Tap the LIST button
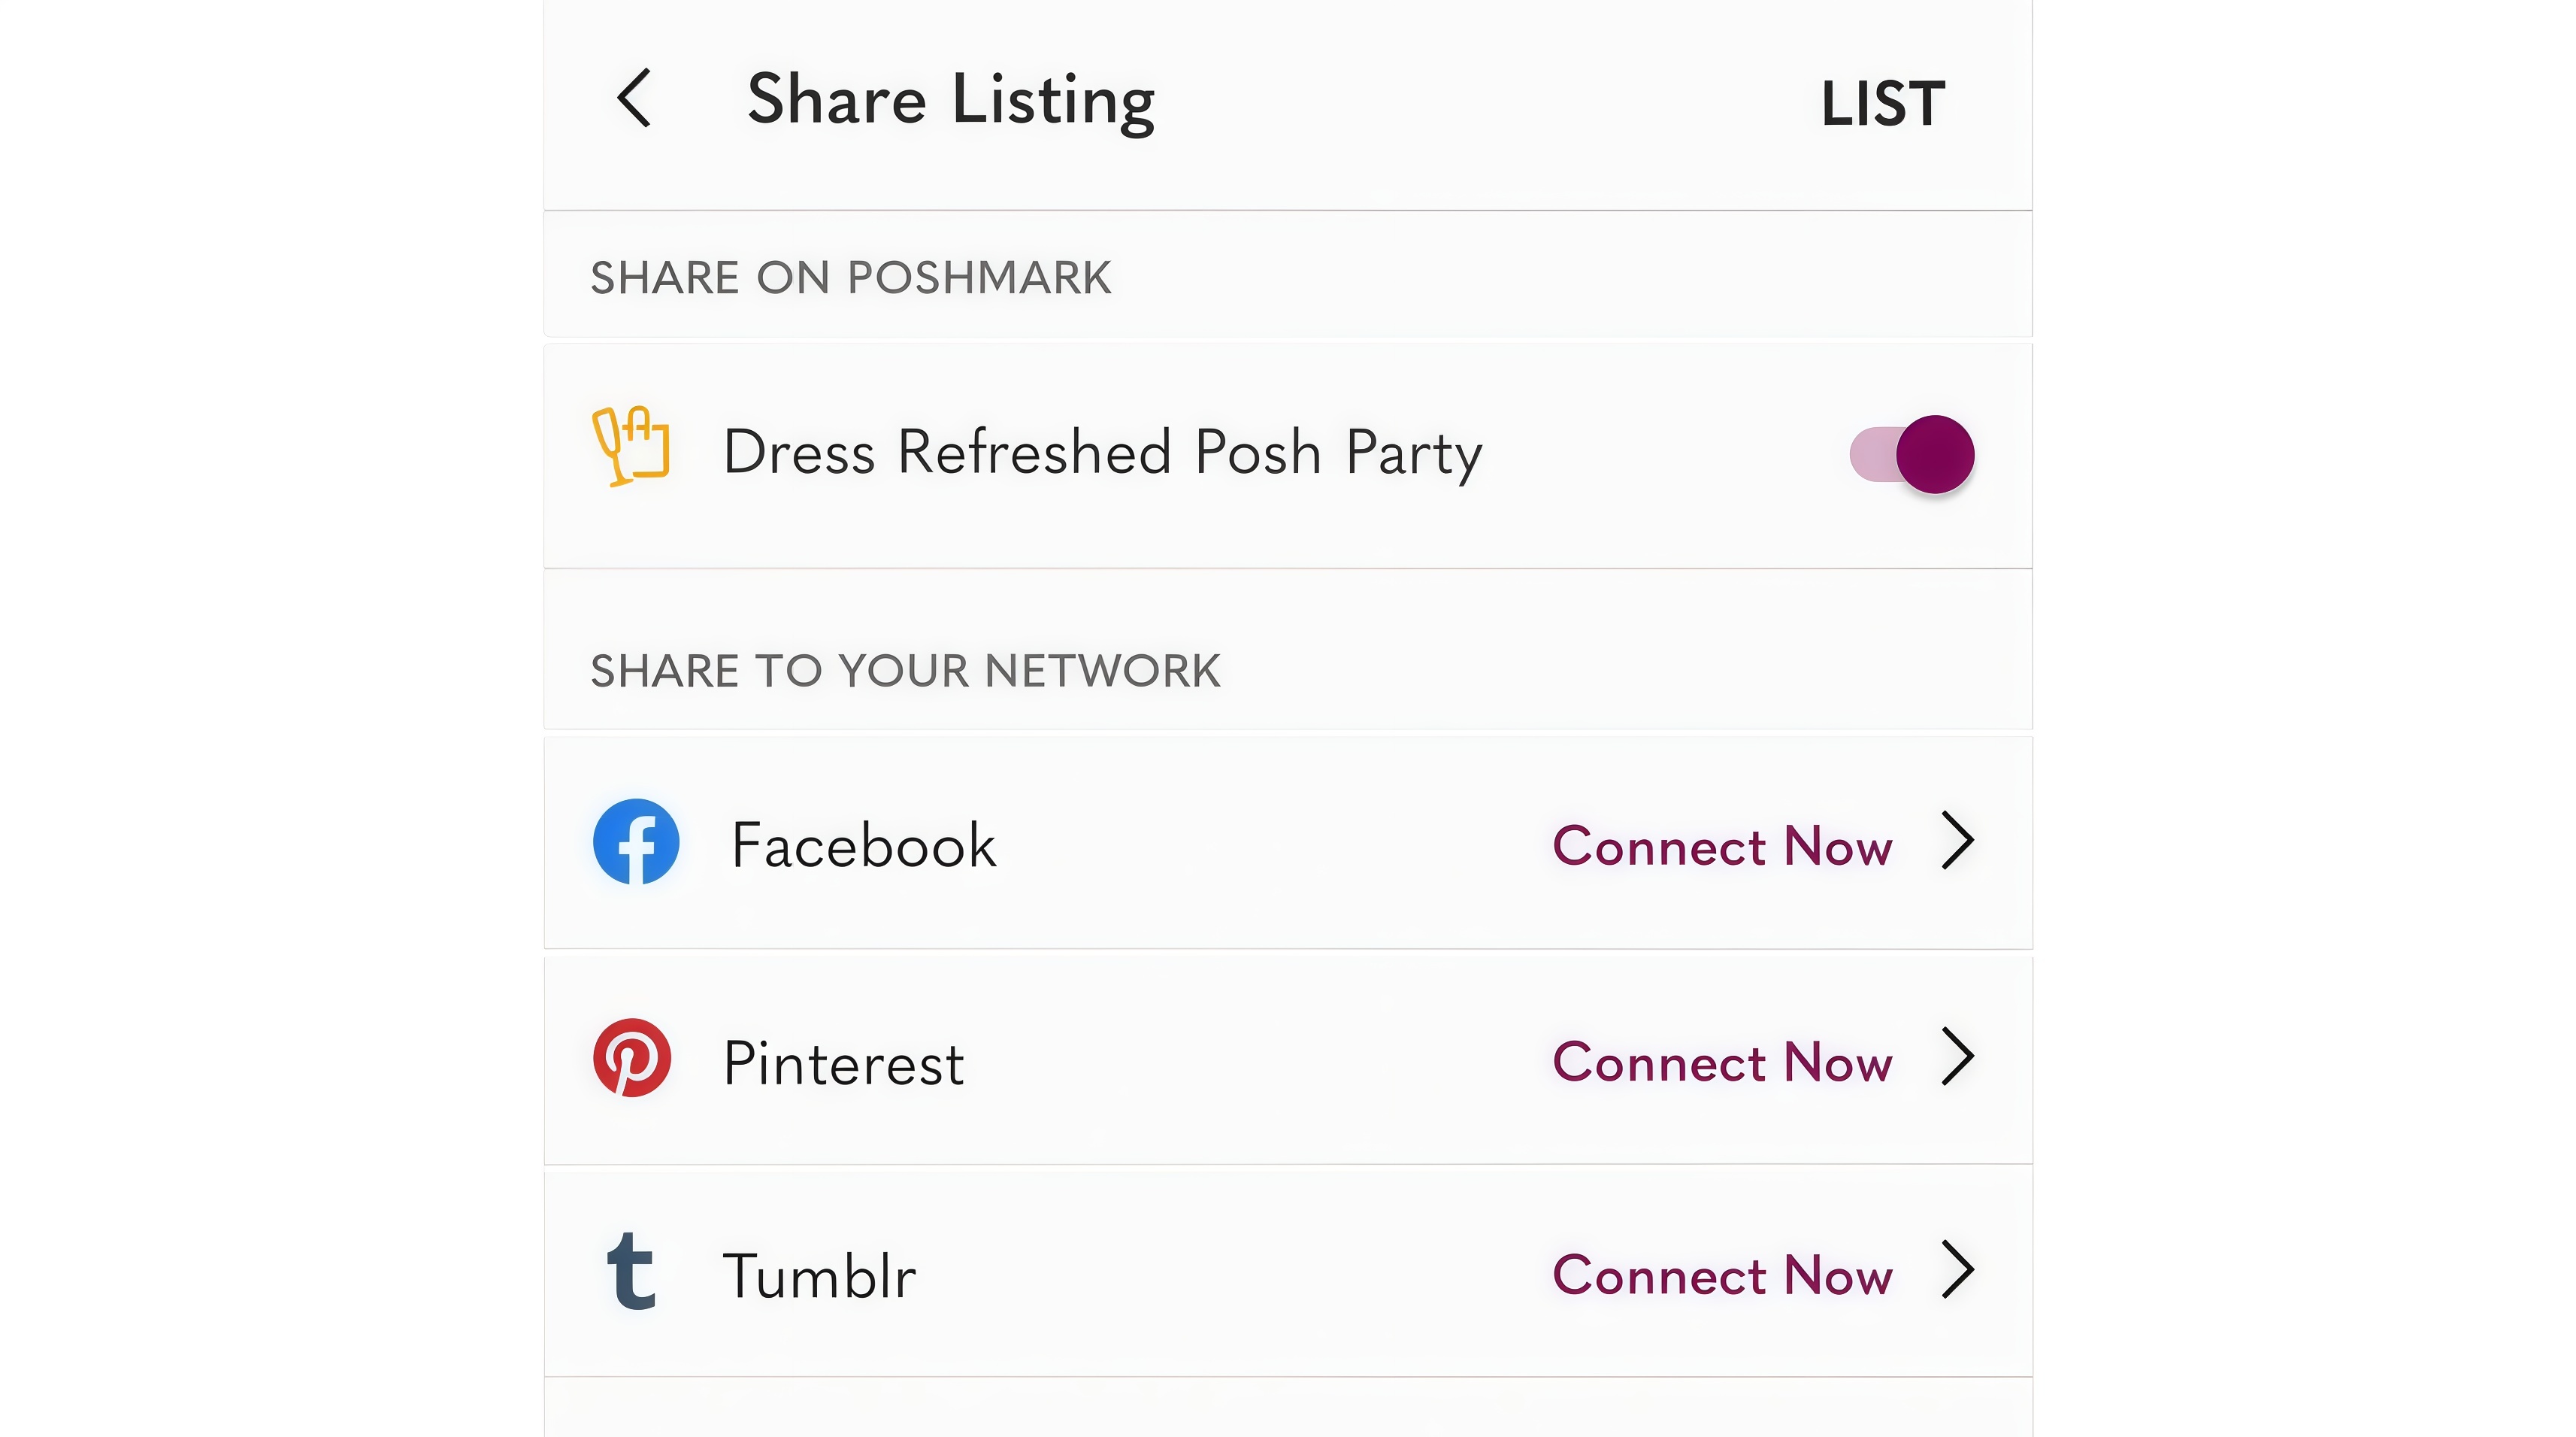The height and width of the screenshot is (1437, 2576). 1883,103
